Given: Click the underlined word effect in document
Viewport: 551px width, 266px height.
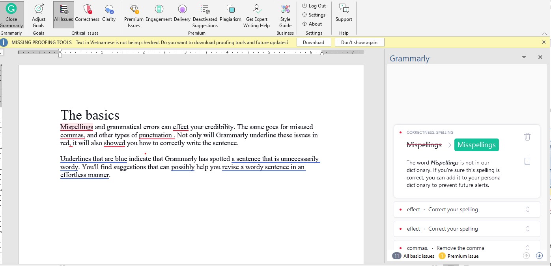Looking at the screenshot, I should pyautogui.click(x=181, y=127).
